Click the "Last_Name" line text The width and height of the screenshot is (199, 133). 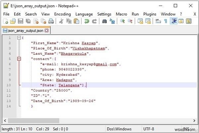tap(61, 54)
